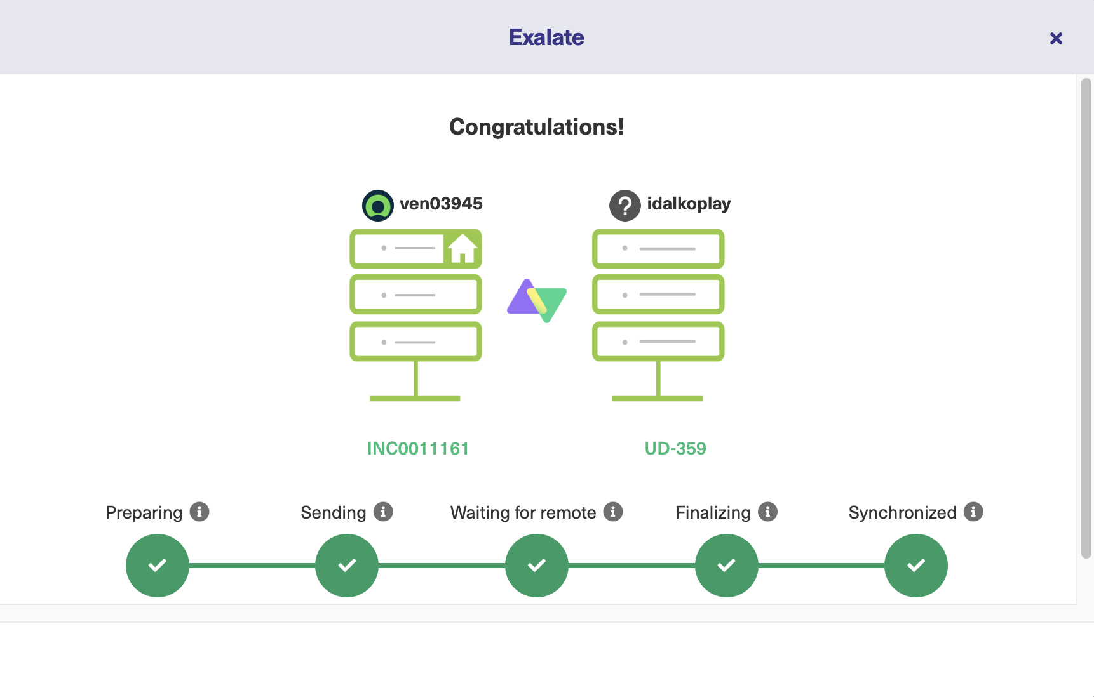
Task: Click the Finalizing step checkmark circle
Action: click(x=727, y=565)
